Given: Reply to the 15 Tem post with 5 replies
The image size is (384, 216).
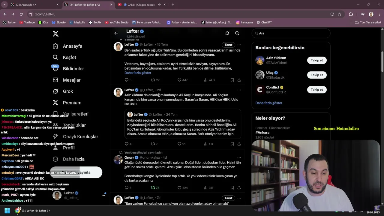Looking at the screenshot, I should (128, 80).
